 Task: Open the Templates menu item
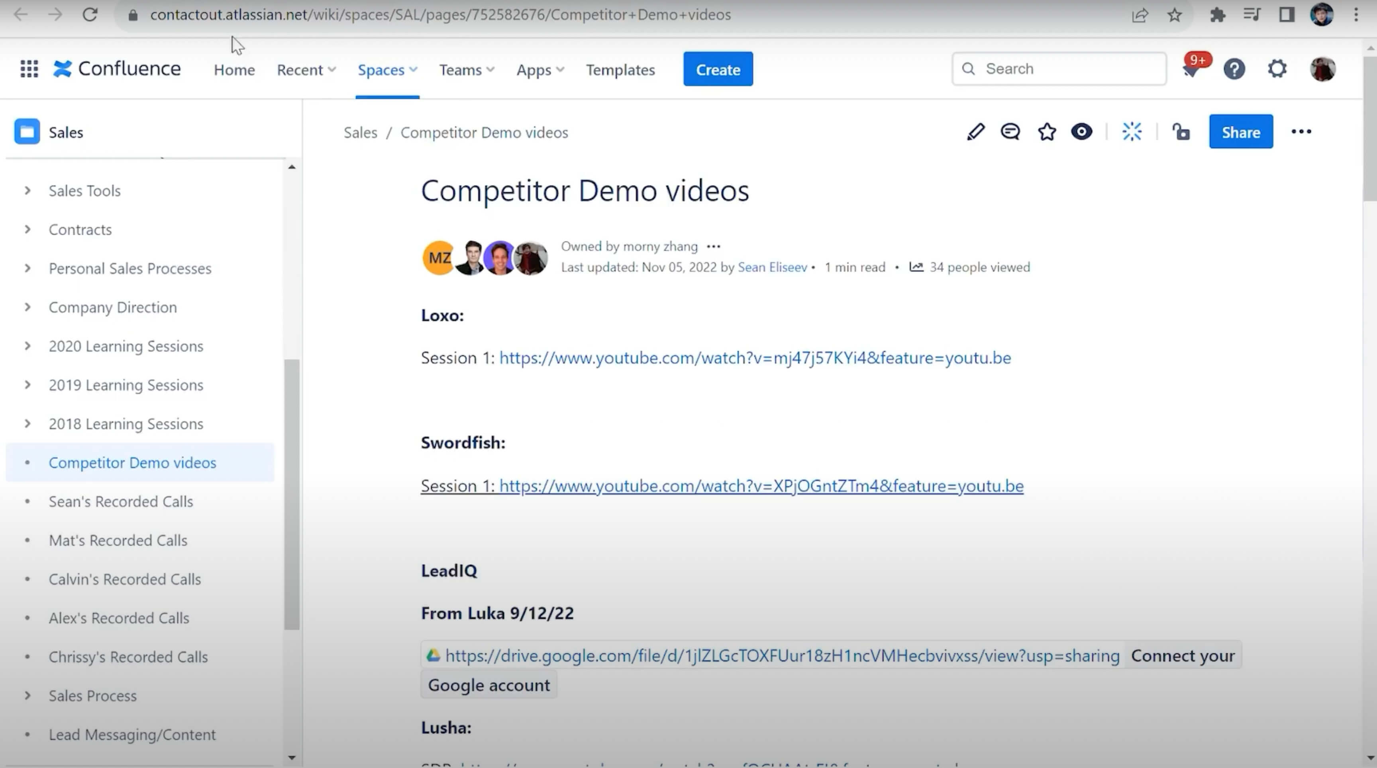tap(620, 70)
